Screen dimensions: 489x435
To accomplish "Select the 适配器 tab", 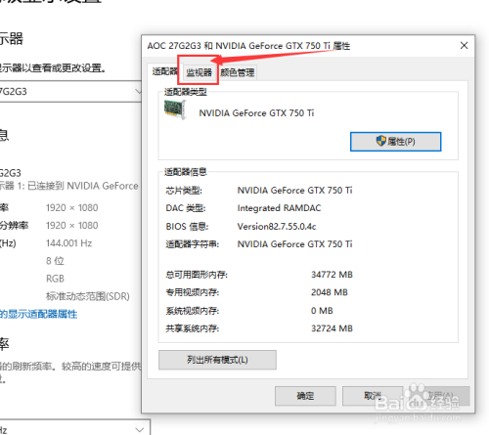I will 164,71.
